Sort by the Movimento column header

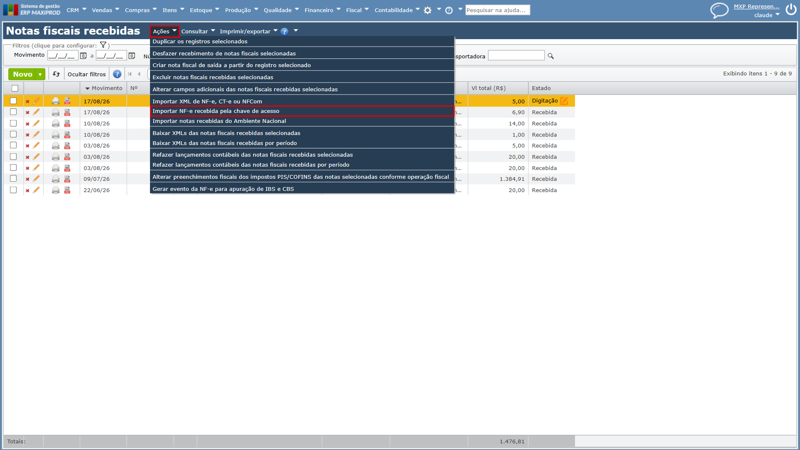pyautogui.click(x=104, y=88)
